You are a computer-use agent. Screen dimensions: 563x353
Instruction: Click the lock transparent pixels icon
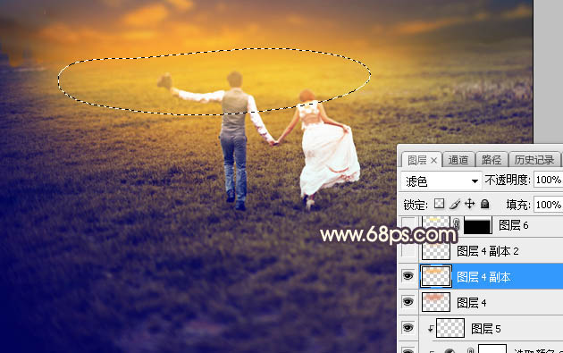[x=439, y=204]
